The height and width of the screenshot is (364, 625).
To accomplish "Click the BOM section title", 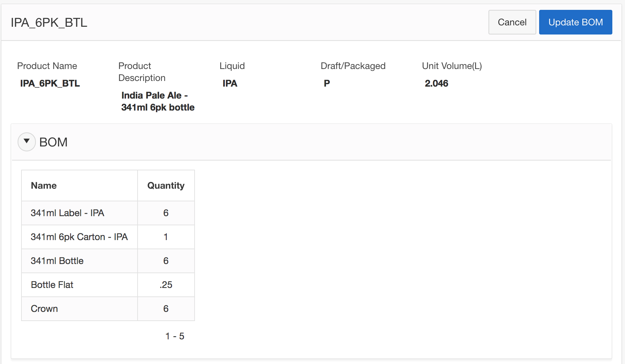I will tap(53, 142).
